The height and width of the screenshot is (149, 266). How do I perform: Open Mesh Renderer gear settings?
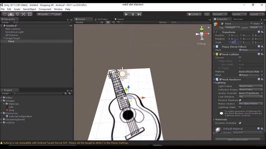coord(262,79)
